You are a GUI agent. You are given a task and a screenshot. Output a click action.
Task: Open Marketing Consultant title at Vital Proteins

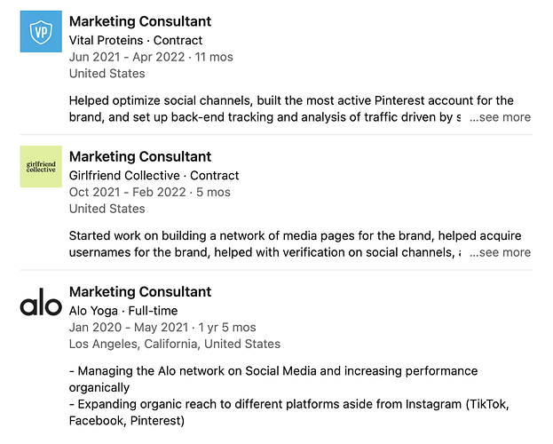140,21
